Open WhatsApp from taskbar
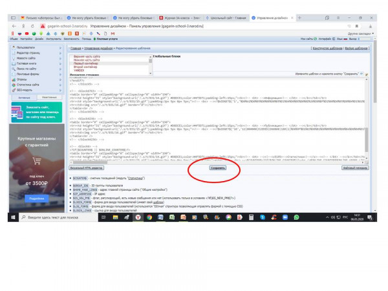 (296, 217)
